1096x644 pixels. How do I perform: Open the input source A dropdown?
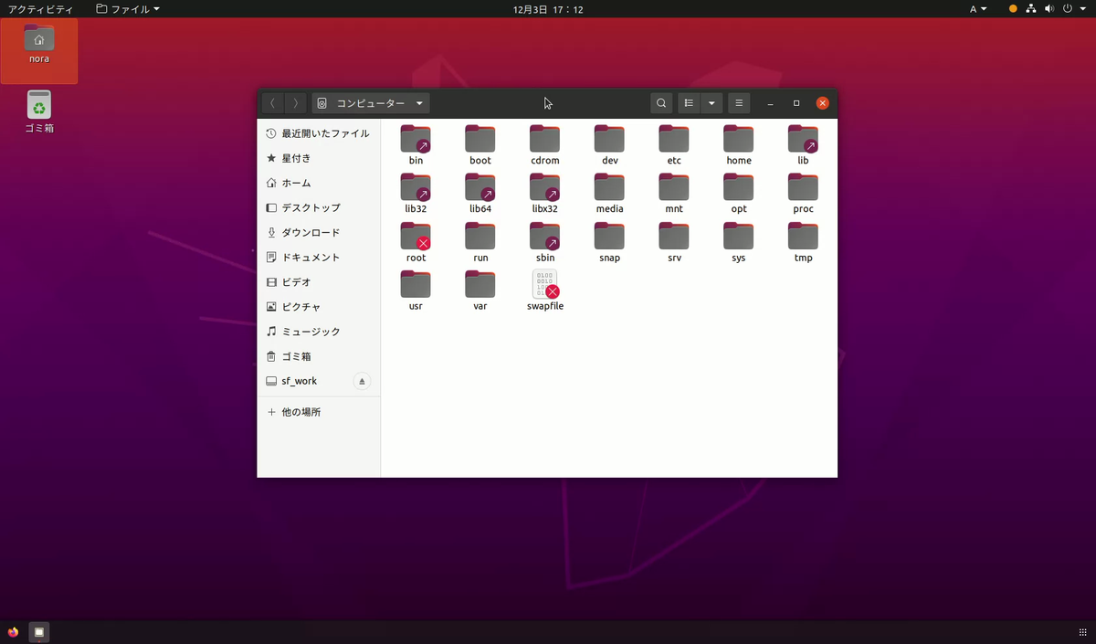click(x=978, y=9)
